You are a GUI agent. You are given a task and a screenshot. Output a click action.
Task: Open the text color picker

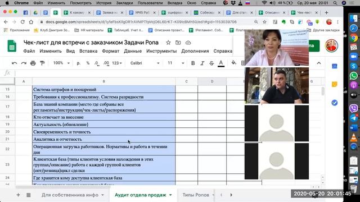click(221, 63)
